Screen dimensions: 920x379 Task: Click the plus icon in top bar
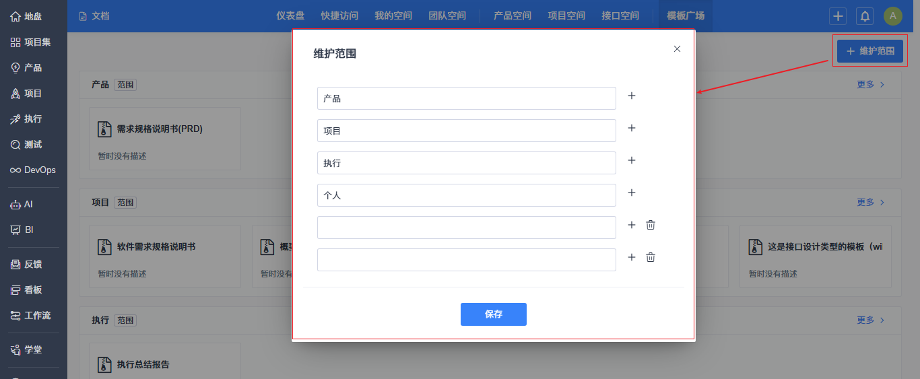point(838,16)
